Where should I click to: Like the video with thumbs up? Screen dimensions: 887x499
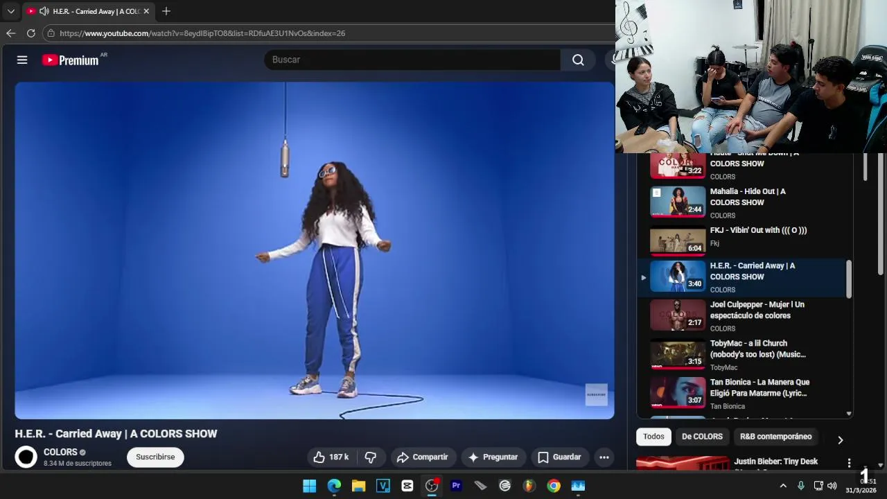[331, 457]
